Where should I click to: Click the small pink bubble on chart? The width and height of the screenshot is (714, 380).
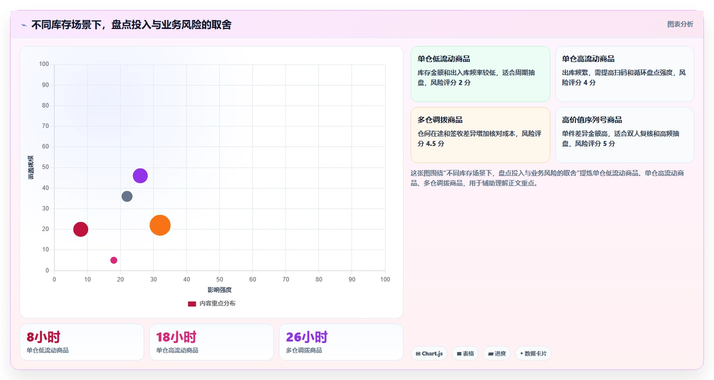(114, 260)
